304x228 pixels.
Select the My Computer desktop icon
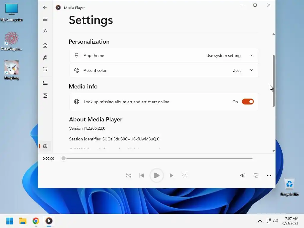coord(12,12)
